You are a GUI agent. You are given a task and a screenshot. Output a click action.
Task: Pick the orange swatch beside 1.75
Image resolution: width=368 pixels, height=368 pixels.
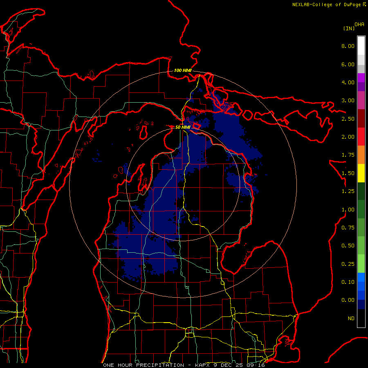(x=361, y=155)
